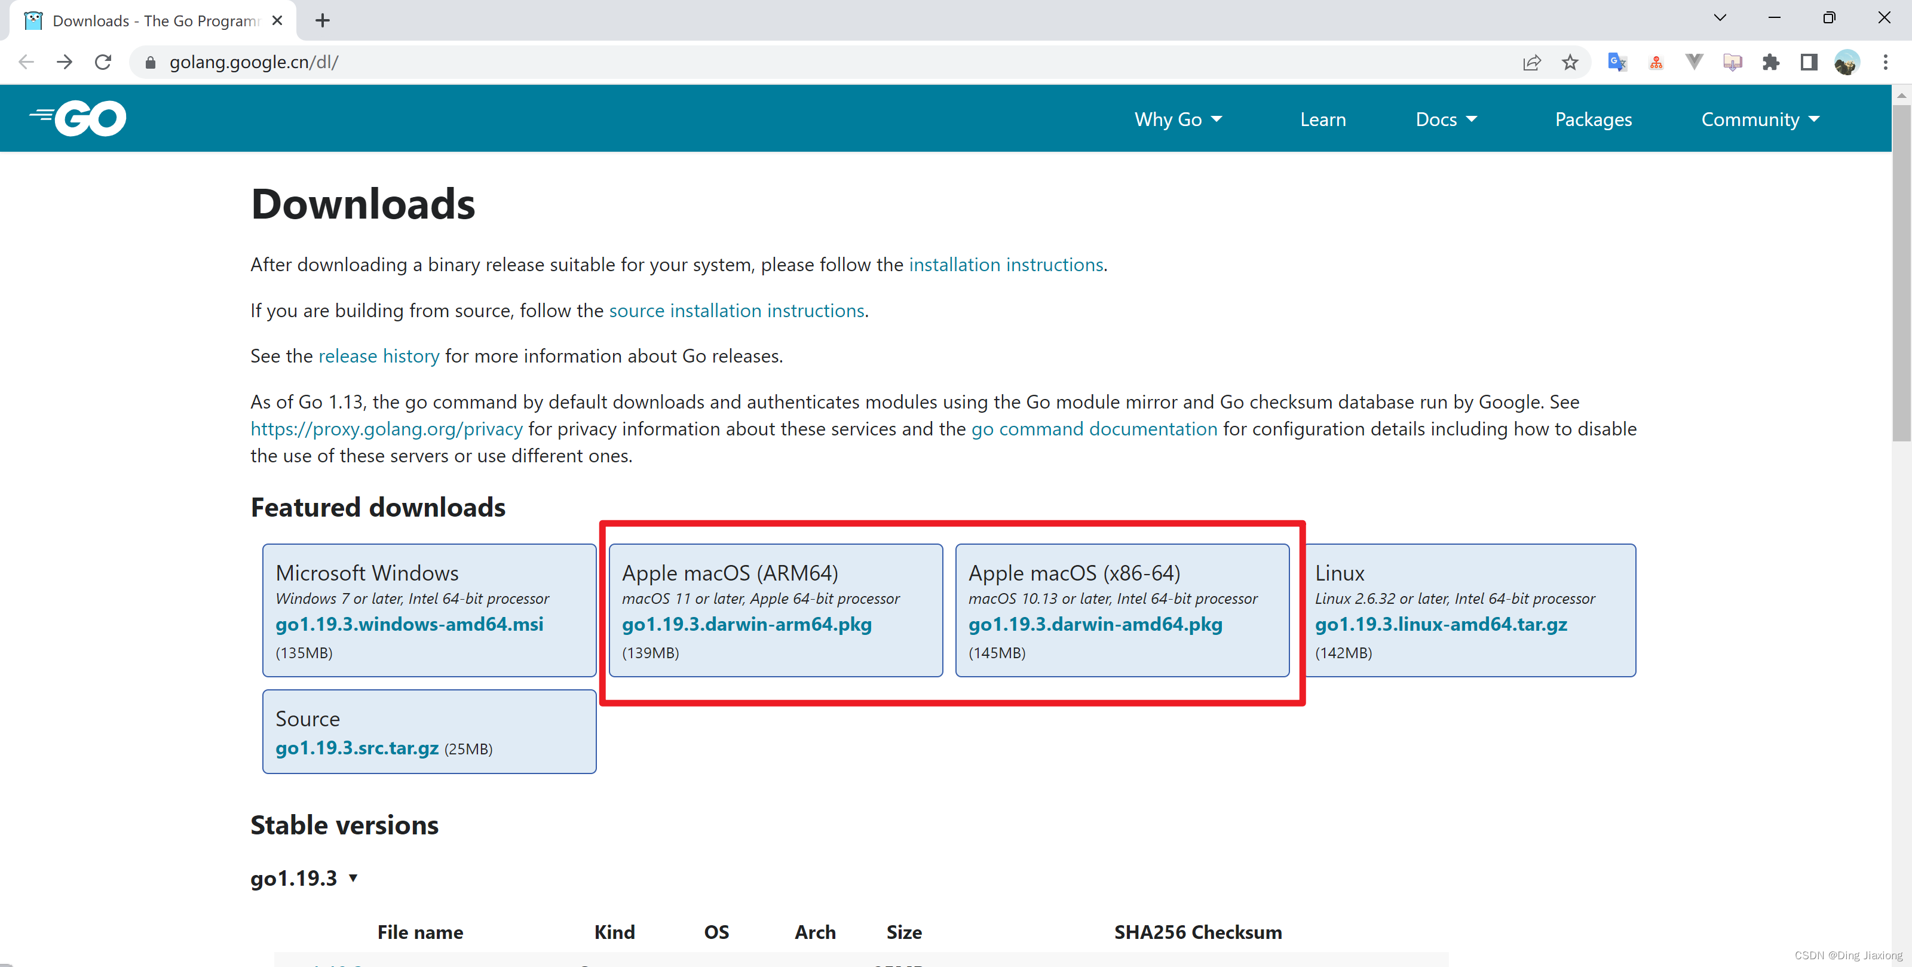Open the installation instructions link
Image resolution: width=1912 pixels, height=967 pixels.
pyautogui.click(x=1006, y=265)
